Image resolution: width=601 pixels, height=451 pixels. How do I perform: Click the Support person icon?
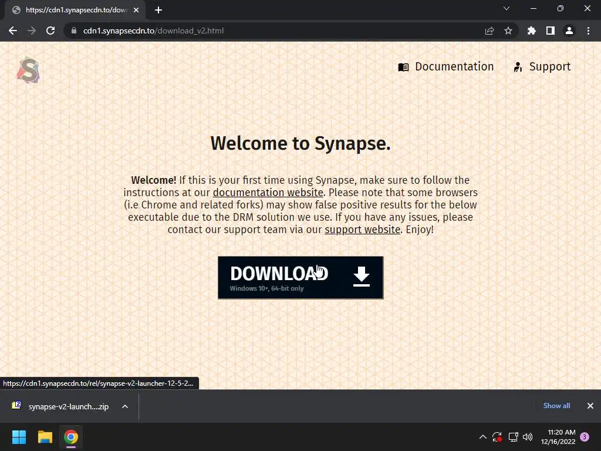click(x=518, y=67)
